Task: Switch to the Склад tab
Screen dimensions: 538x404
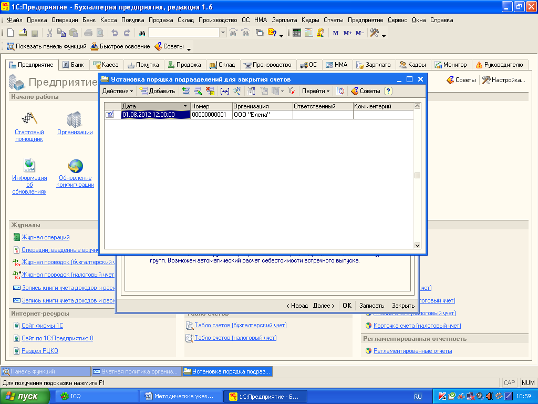Action: (x=223, y=65)
